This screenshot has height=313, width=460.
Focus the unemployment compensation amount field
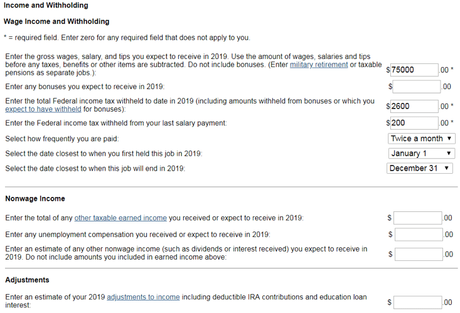[x=418, y=235]
